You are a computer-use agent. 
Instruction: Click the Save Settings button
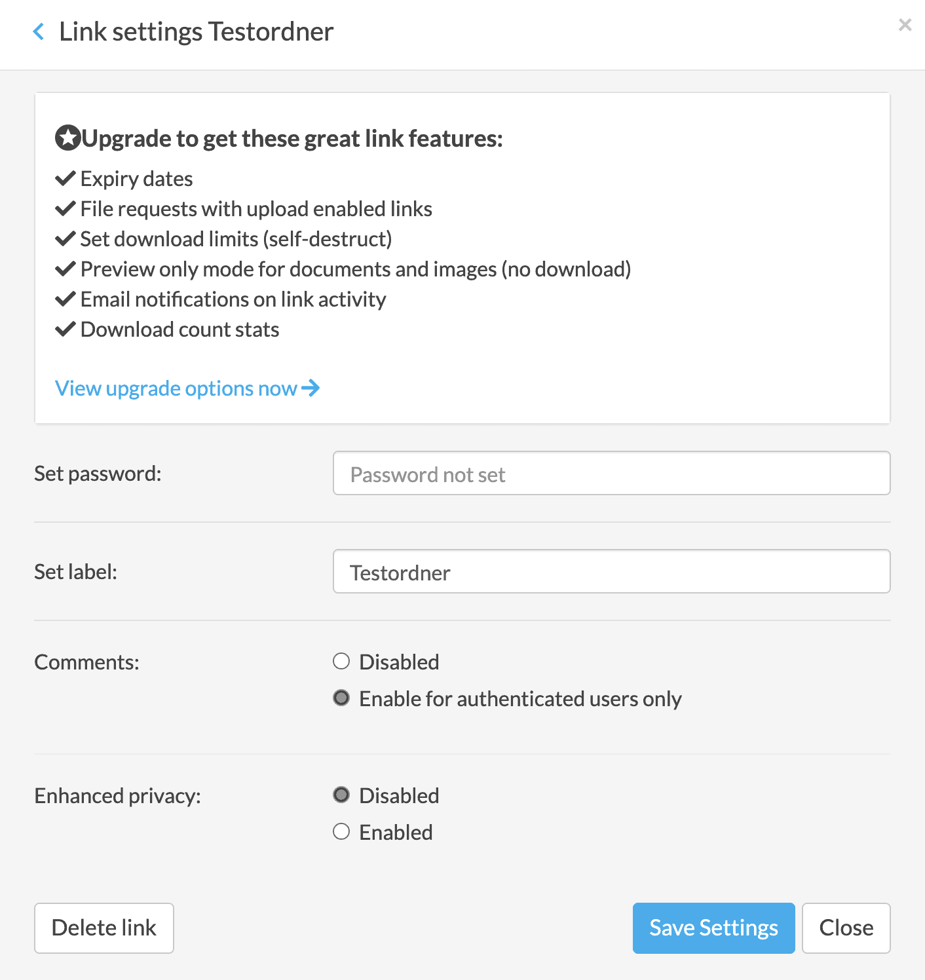(x=713, y=928)
